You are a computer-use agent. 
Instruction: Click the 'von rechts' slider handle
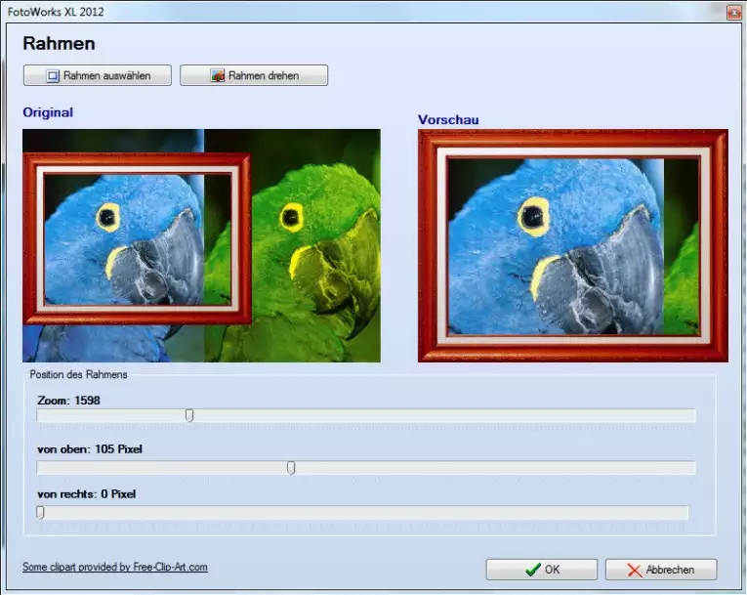[40, 512]
